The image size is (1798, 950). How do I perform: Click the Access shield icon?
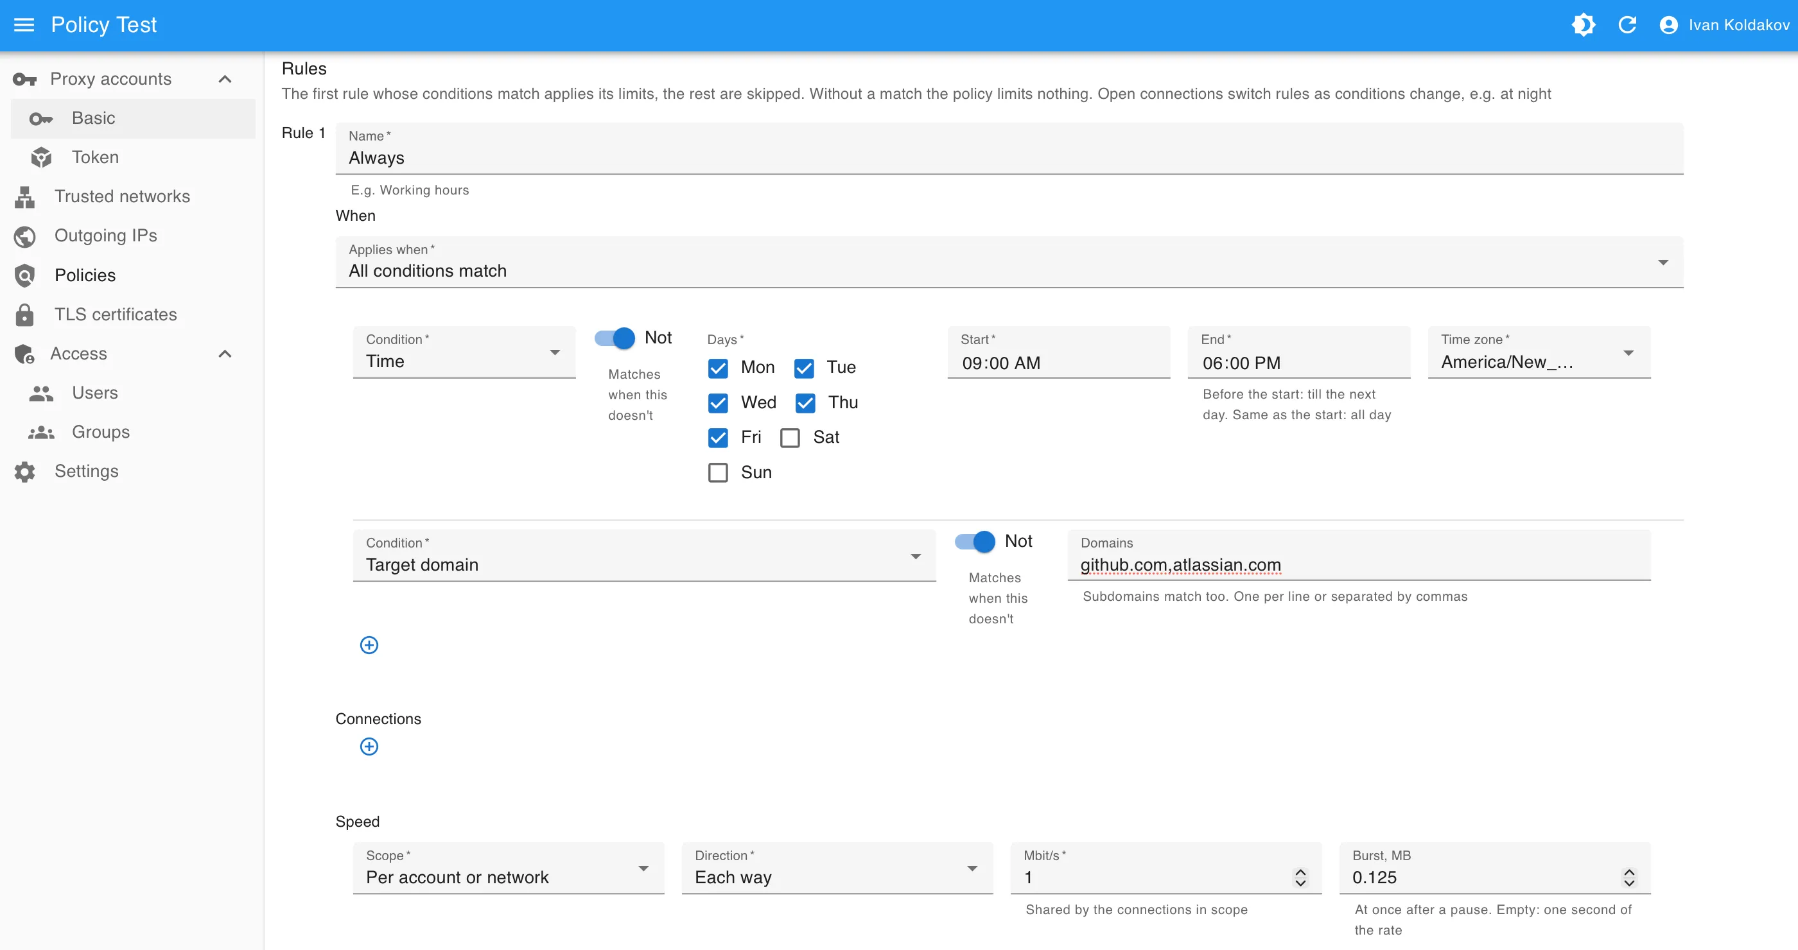pos(24,354)
